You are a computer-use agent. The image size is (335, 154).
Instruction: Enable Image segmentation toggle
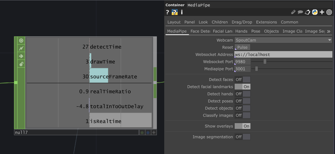242,137
